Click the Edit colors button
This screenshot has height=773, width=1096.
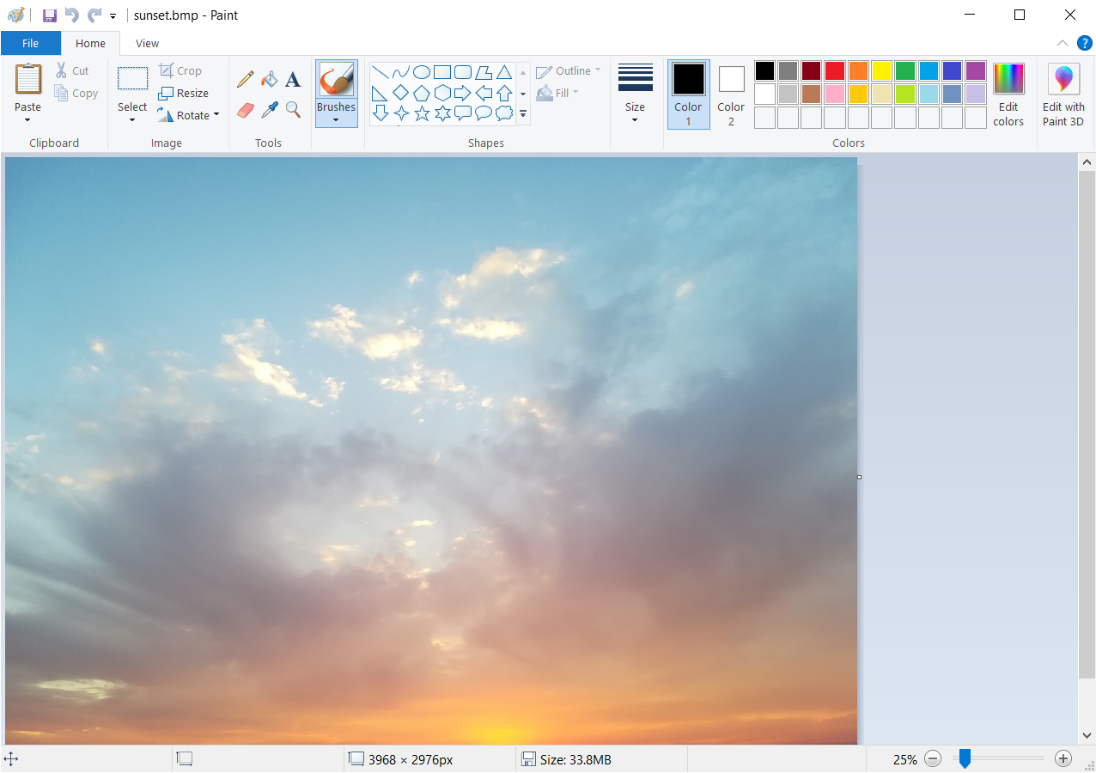click(1008, 95)
